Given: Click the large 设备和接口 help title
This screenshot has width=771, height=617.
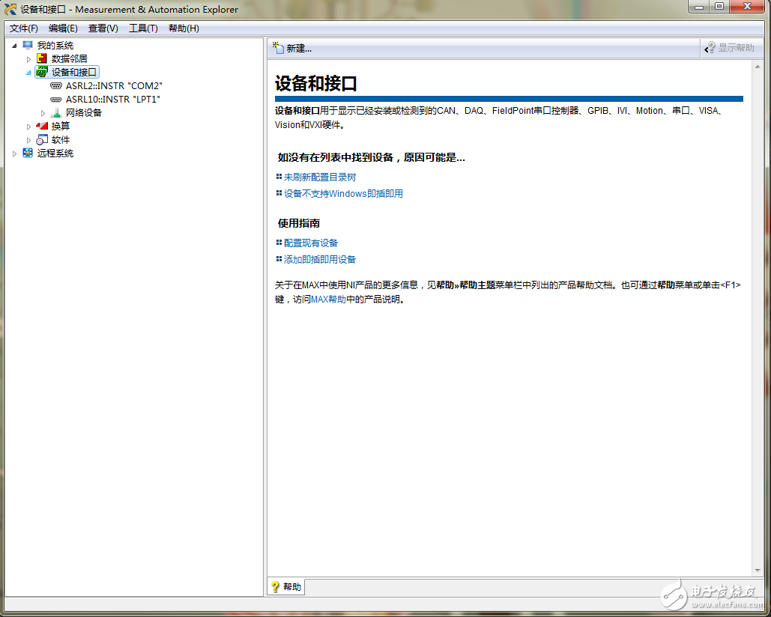Looking at the screenshot, I should (315, 83).
